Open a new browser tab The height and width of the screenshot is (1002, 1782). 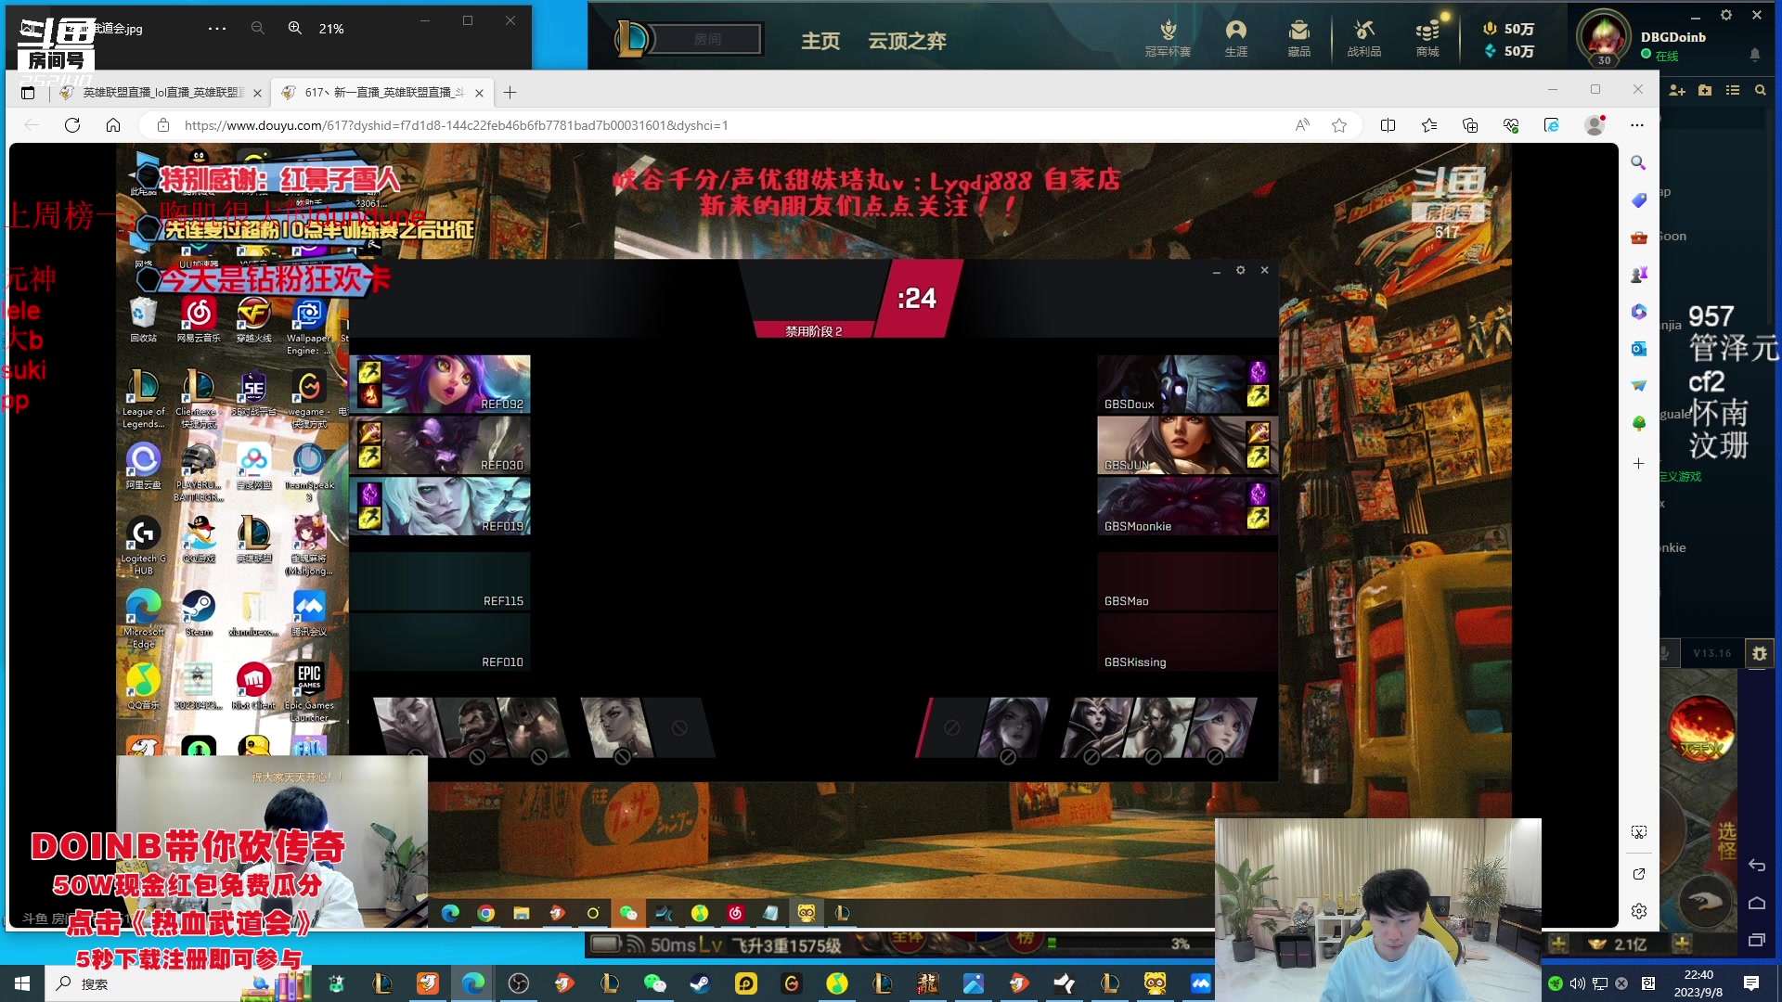[x=510, y=93]
